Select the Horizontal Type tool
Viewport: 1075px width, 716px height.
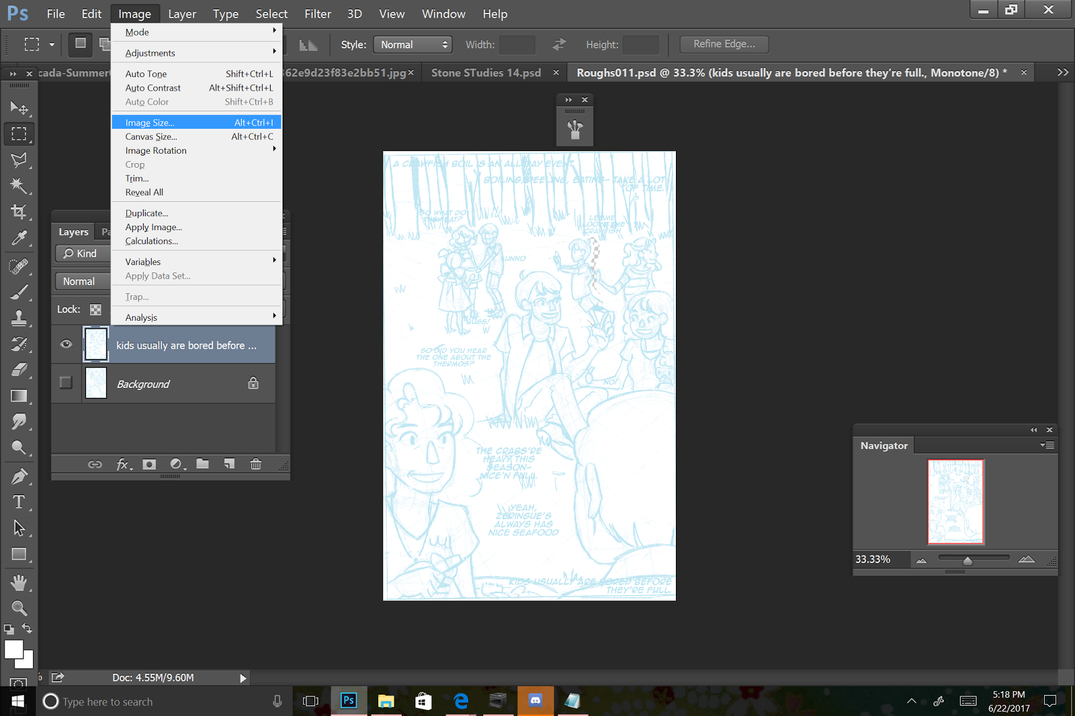(19, 502)
